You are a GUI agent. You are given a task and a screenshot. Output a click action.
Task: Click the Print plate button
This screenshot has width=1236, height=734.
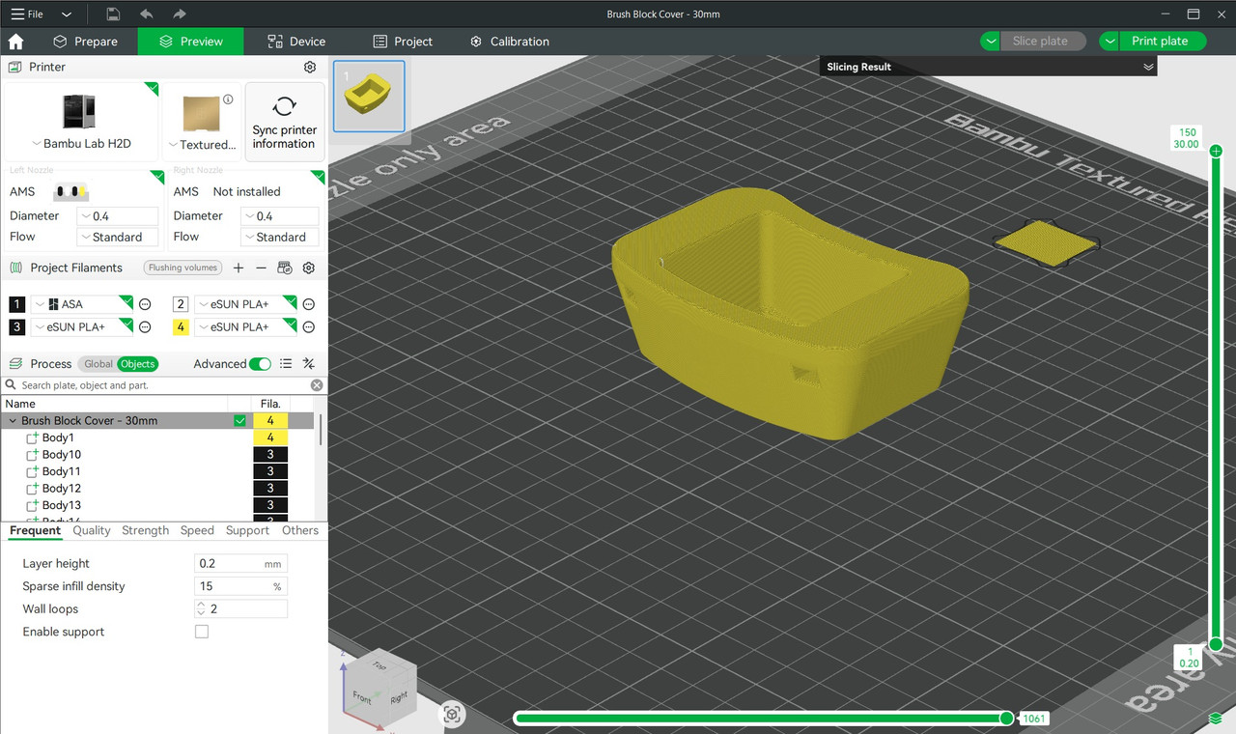pyautogui.click(x=1160, y=42)
